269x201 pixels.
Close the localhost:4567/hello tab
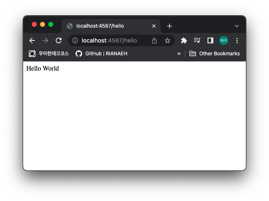[154, 26]
